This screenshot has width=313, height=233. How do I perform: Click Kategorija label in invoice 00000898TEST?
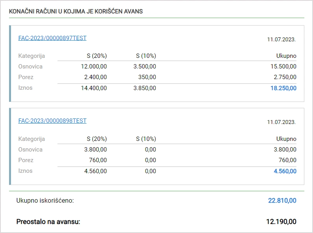click(x=31, y=139)
